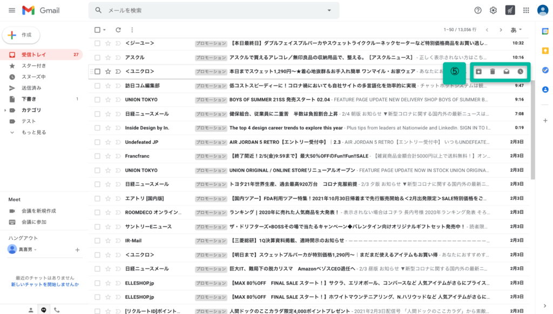
Task: Click 新しいチャットを開始しませんか link
Action: point(45,284)
